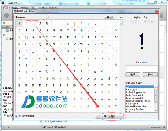The width and height of the screenshot is (168, 131).
Task: Select the Æ ligature glyph
Action: (109, 79)
